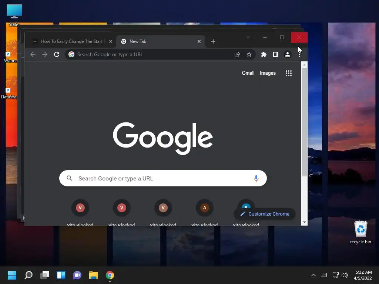This screenshot has width=379, height=284.
Task: Open File Explorer from the taskbar
Action: 94,275
